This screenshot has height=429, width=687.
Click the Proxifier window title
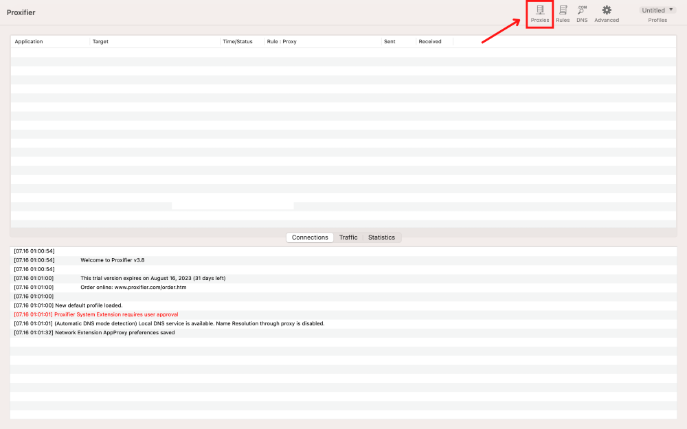click(21, 12)
